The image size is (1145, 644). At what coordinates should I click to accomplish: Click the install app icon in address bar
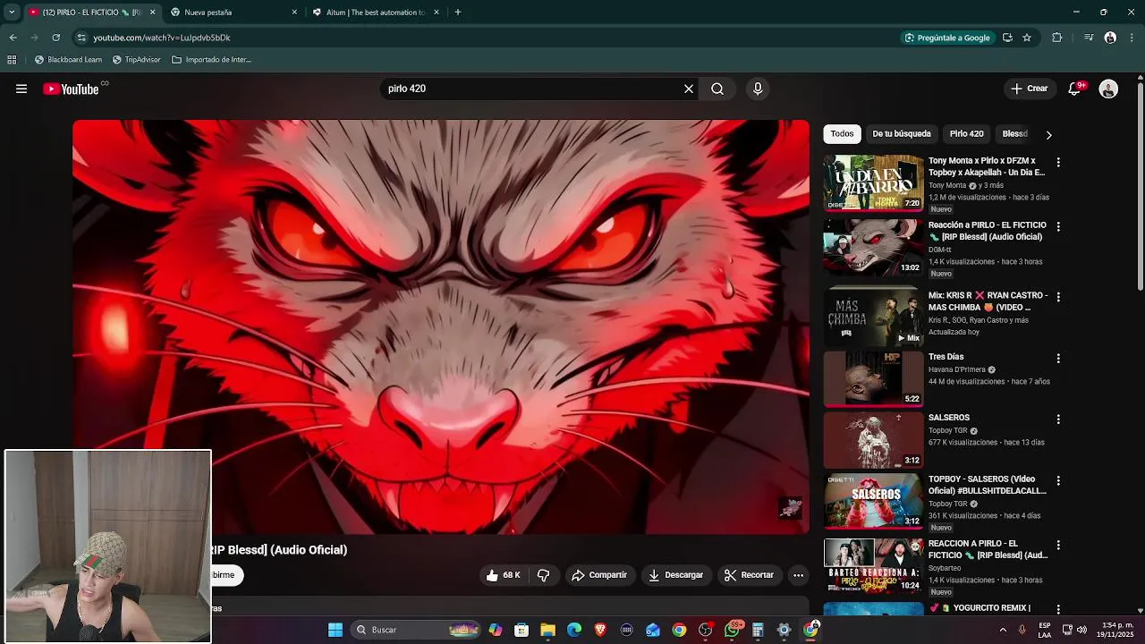[1007, 38]
